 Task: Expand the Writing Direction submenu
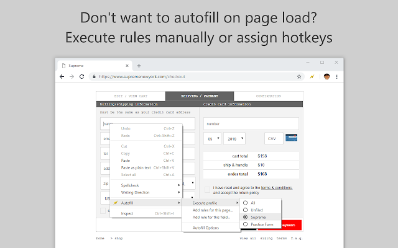tap(146, 192)
